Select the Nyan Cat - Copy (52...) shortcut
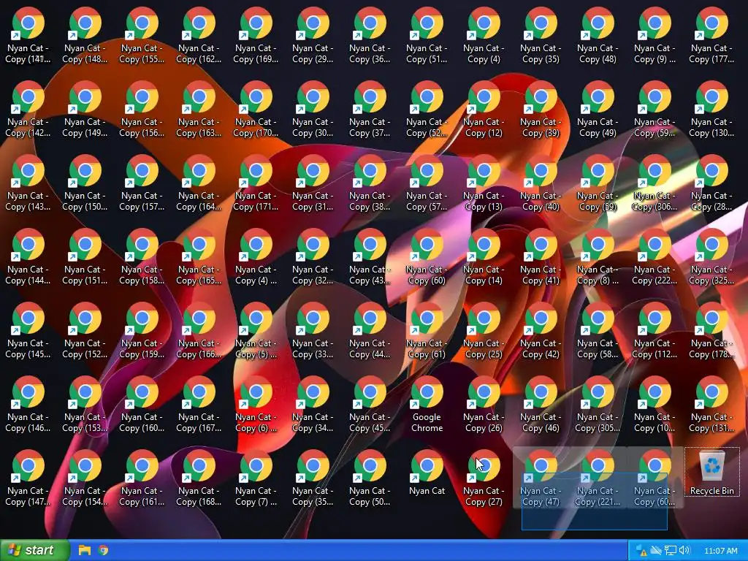 pos(427,110)
